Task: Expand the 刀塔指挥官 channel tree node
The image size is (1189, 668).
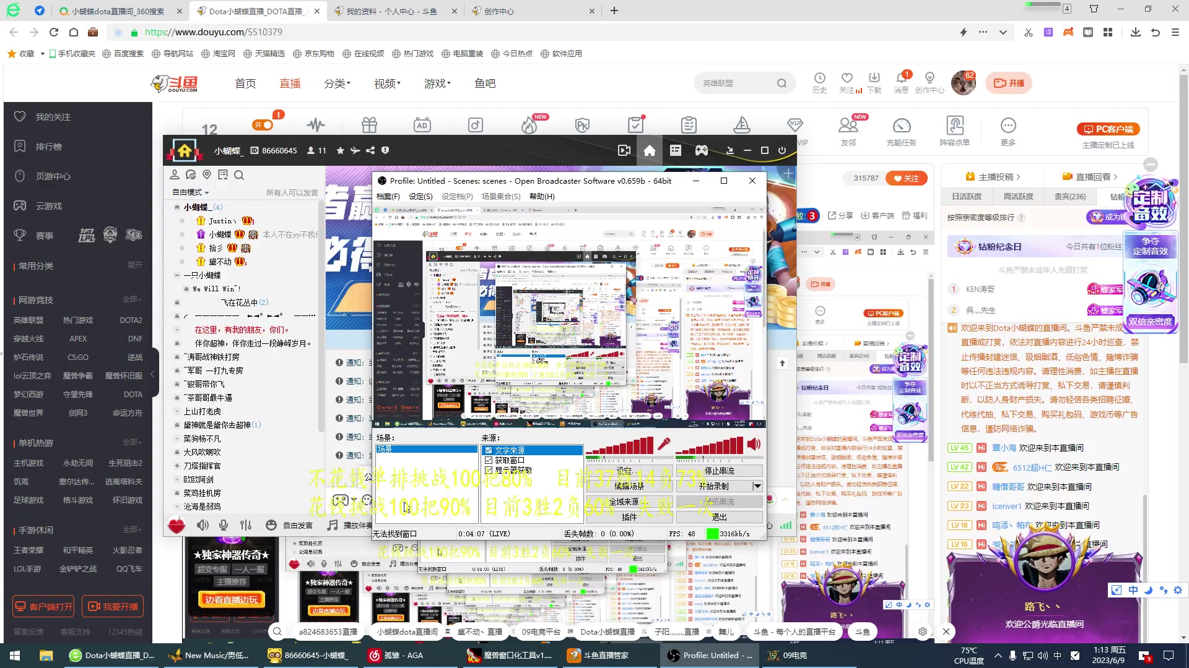Action: (178, 466)
